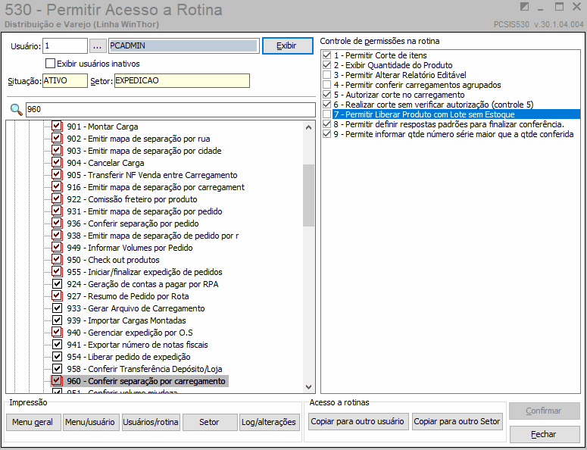Click routine list scroll down arrow
The image size is (587, 450).
pyautogui.click(x=308, y=387)
